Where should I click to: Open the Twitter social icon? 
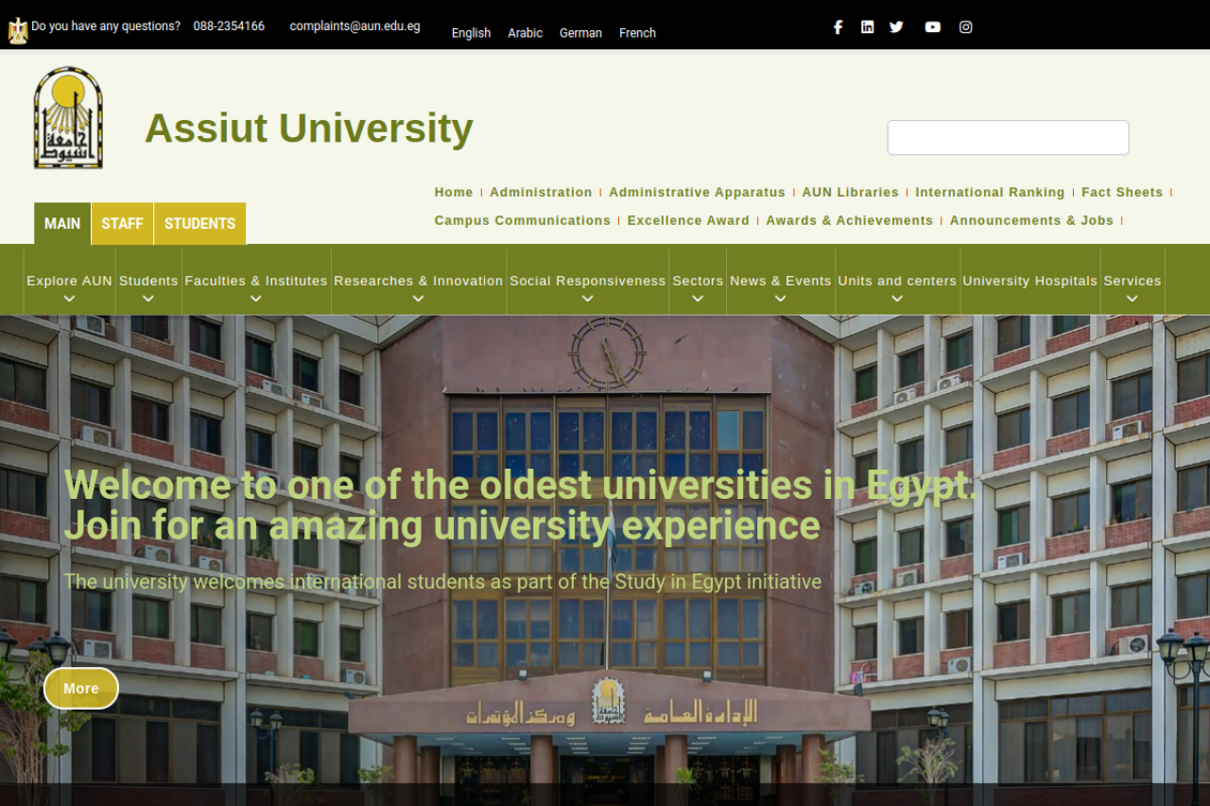coord(896,27)
